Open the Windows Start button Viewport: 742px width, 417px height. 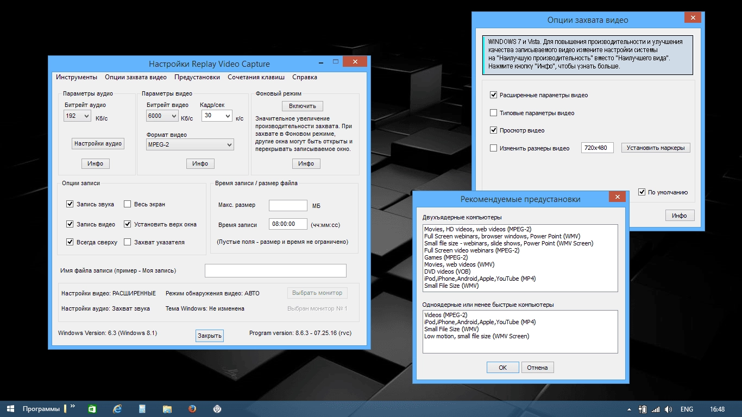pos(10,409)
